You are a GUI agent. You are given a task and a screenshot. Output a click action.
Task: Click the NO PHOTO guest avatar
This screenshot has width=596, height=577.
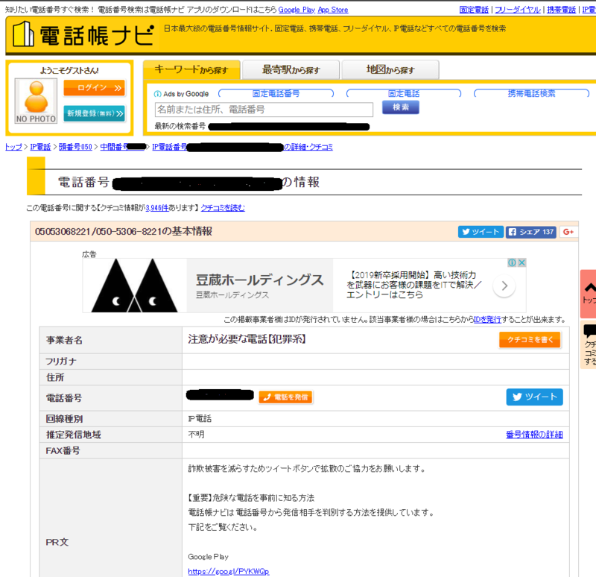coord(36,101)
